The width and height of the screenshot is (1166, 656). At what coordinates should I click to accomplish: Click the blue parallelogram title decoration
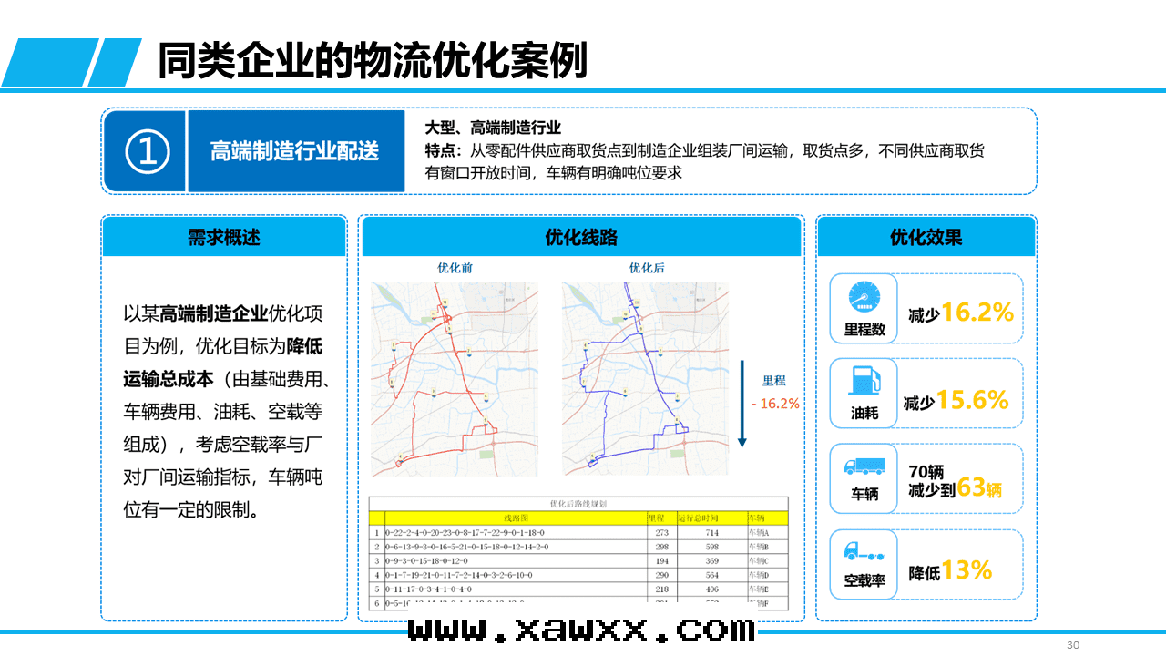click(x=73, y=62)
